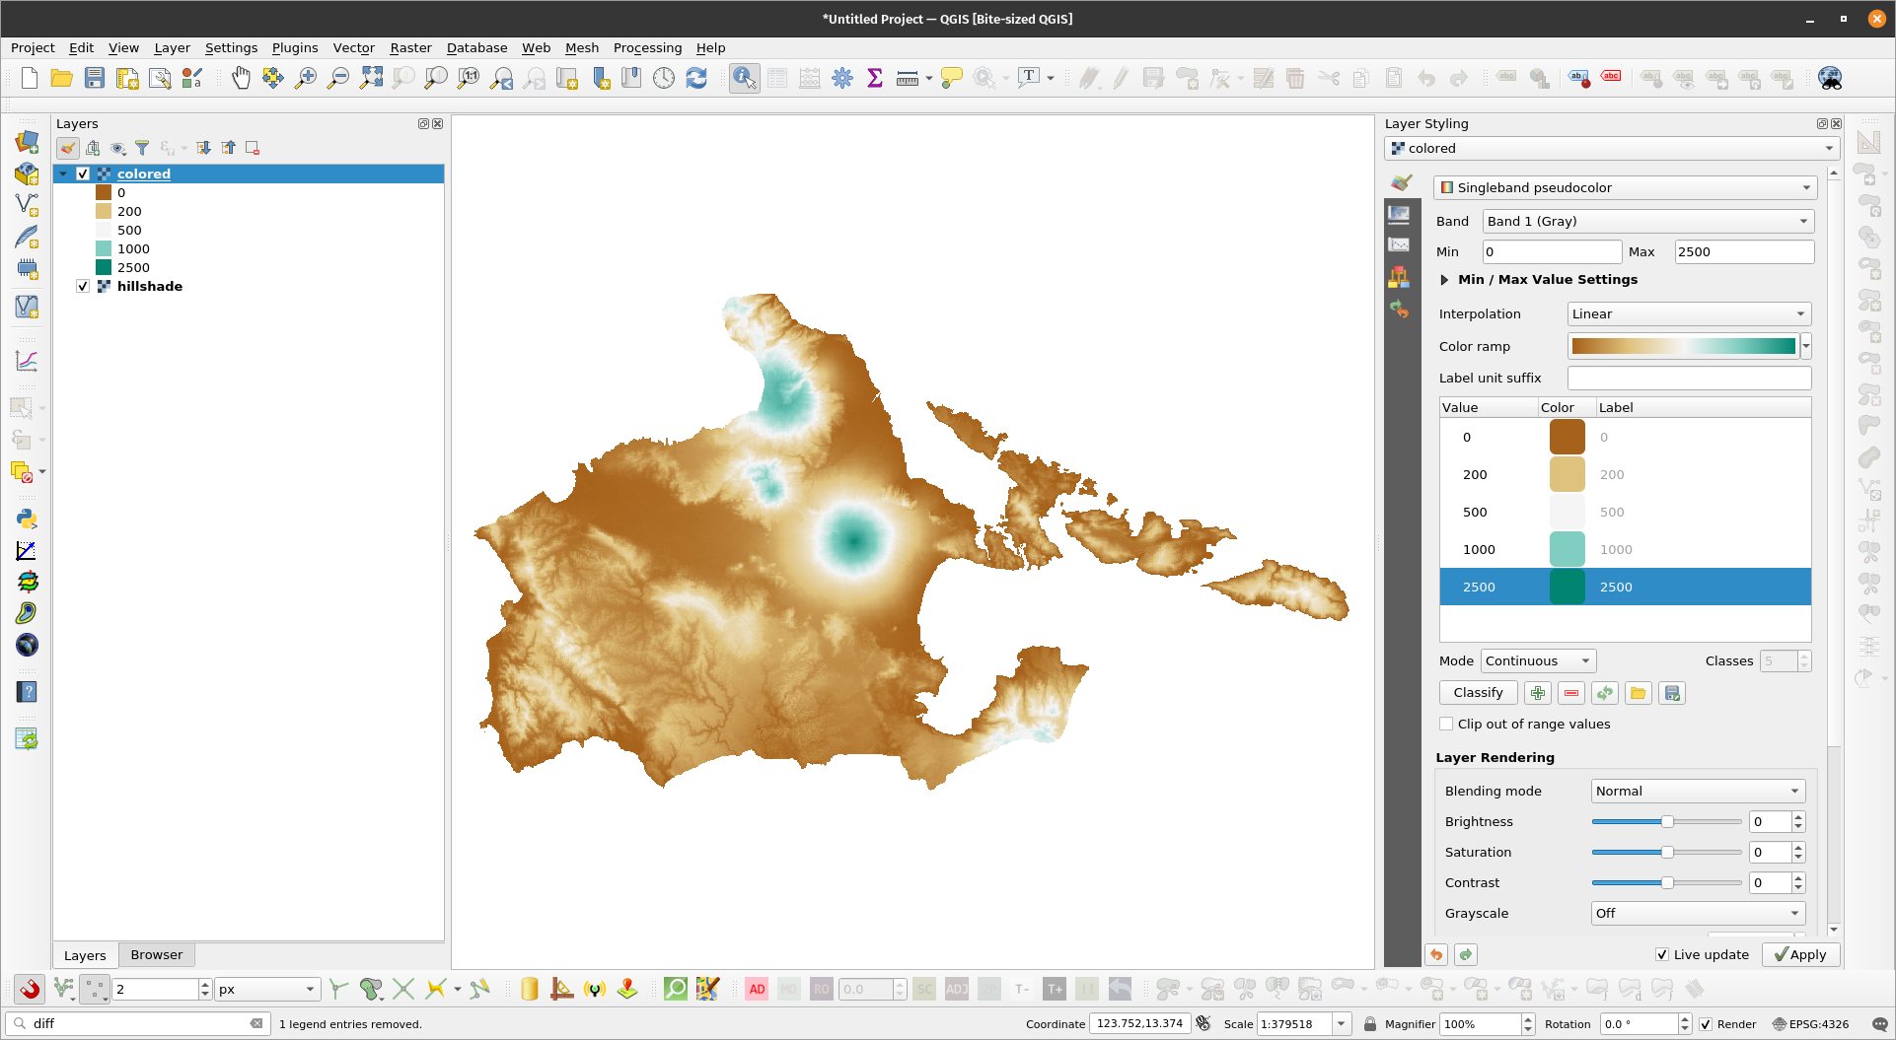Screen dimensions: 1896x1040
Task: Uncheck the Live update checkbox
Action: pos(1662,954)
